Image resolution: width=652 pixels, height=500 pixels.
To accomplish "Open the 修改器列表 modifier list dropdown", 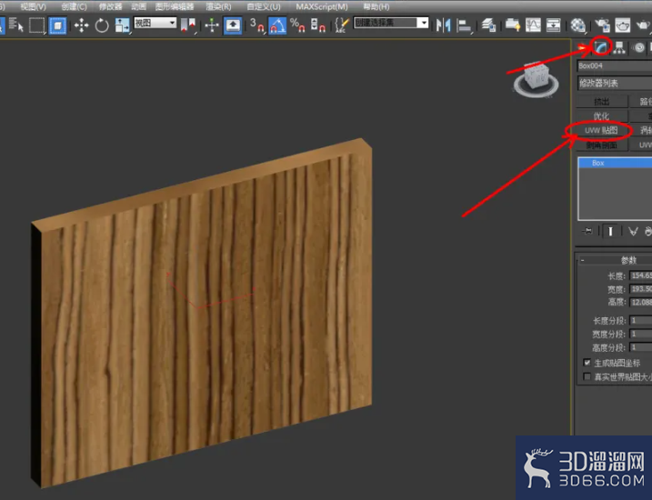I will click(615, 83).
